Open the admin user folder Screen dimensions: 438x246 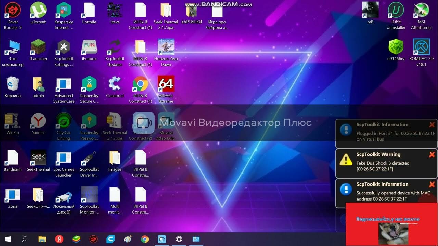(x=38, y=84)
